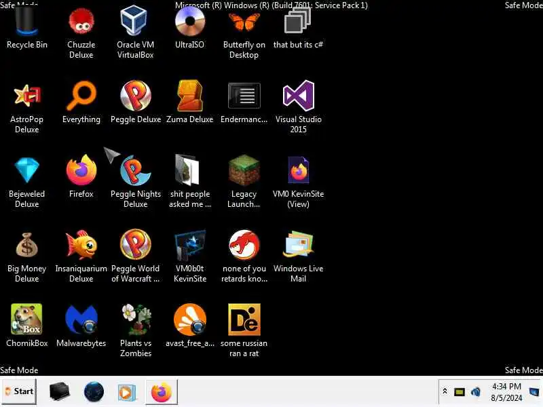Open the clock showing 4:34 PM

point(506,392)
